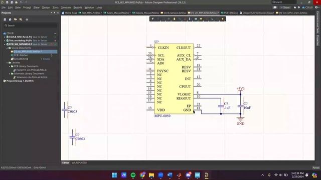Open Spotify from the taskbar
This screenshot has height=180, width=321.
coord(133,175)
